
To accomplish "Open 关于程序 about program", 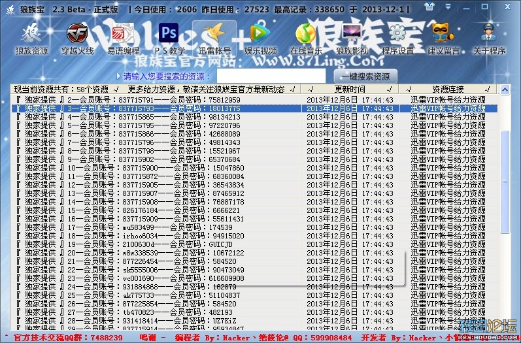I will click(x=489, y=39).
